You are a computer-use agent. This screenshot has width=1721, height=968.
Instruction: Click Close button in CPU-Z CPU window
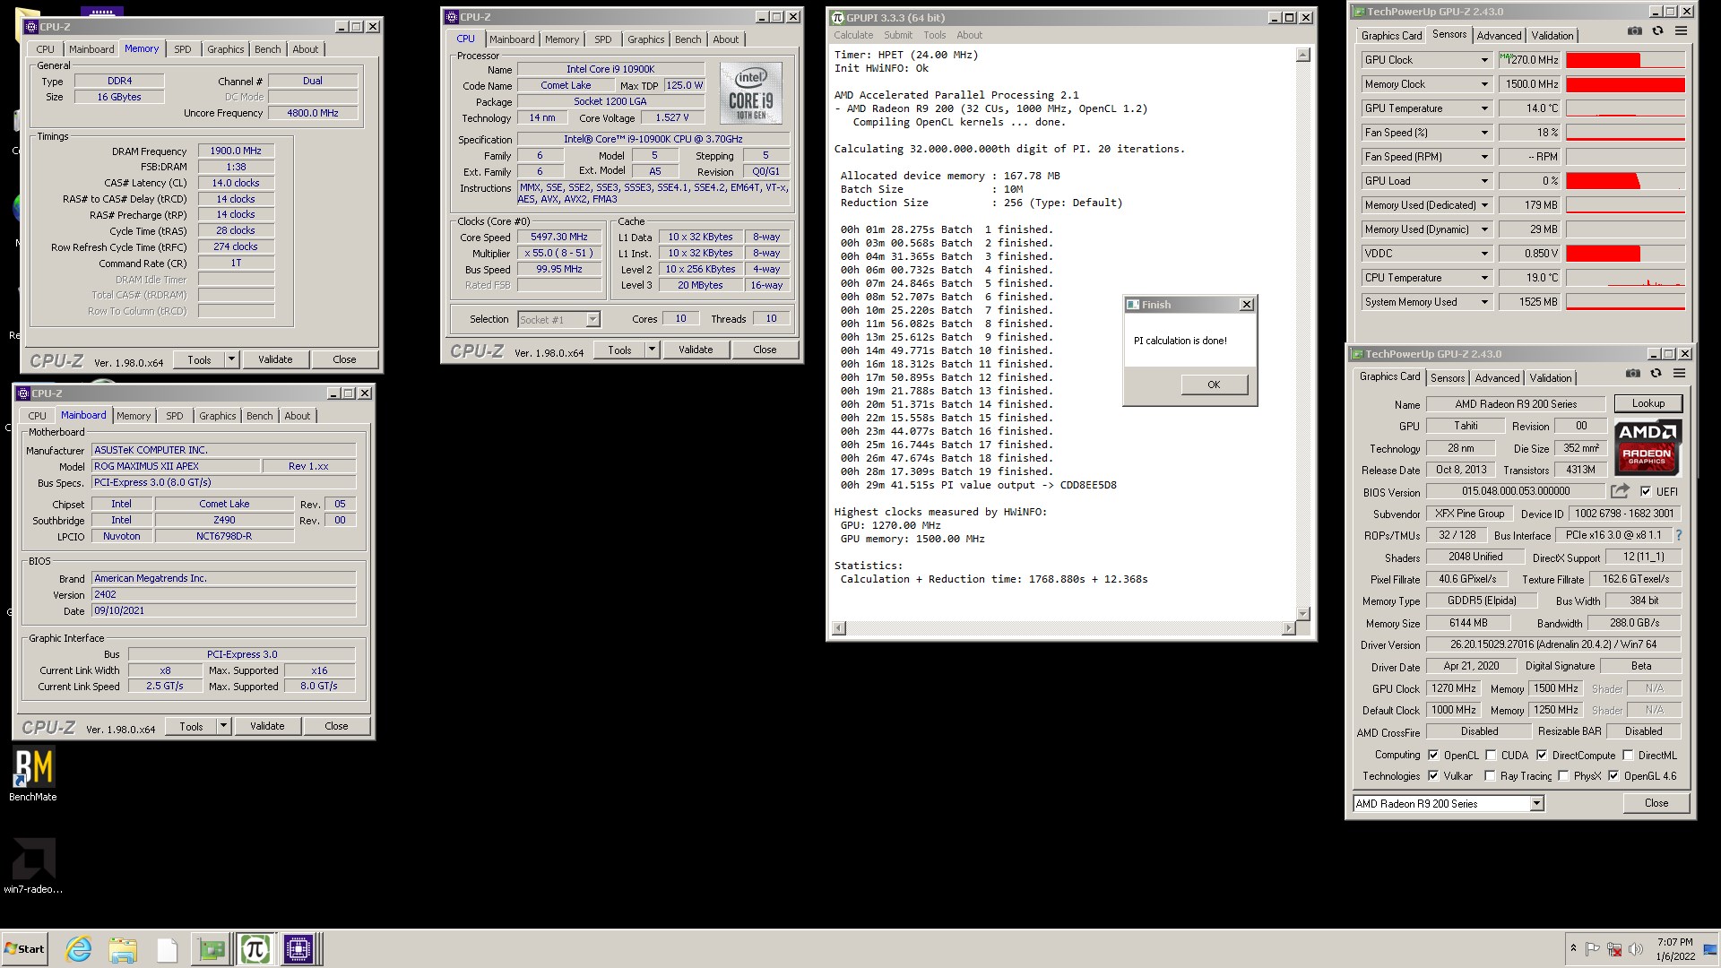tap(765, 350)
